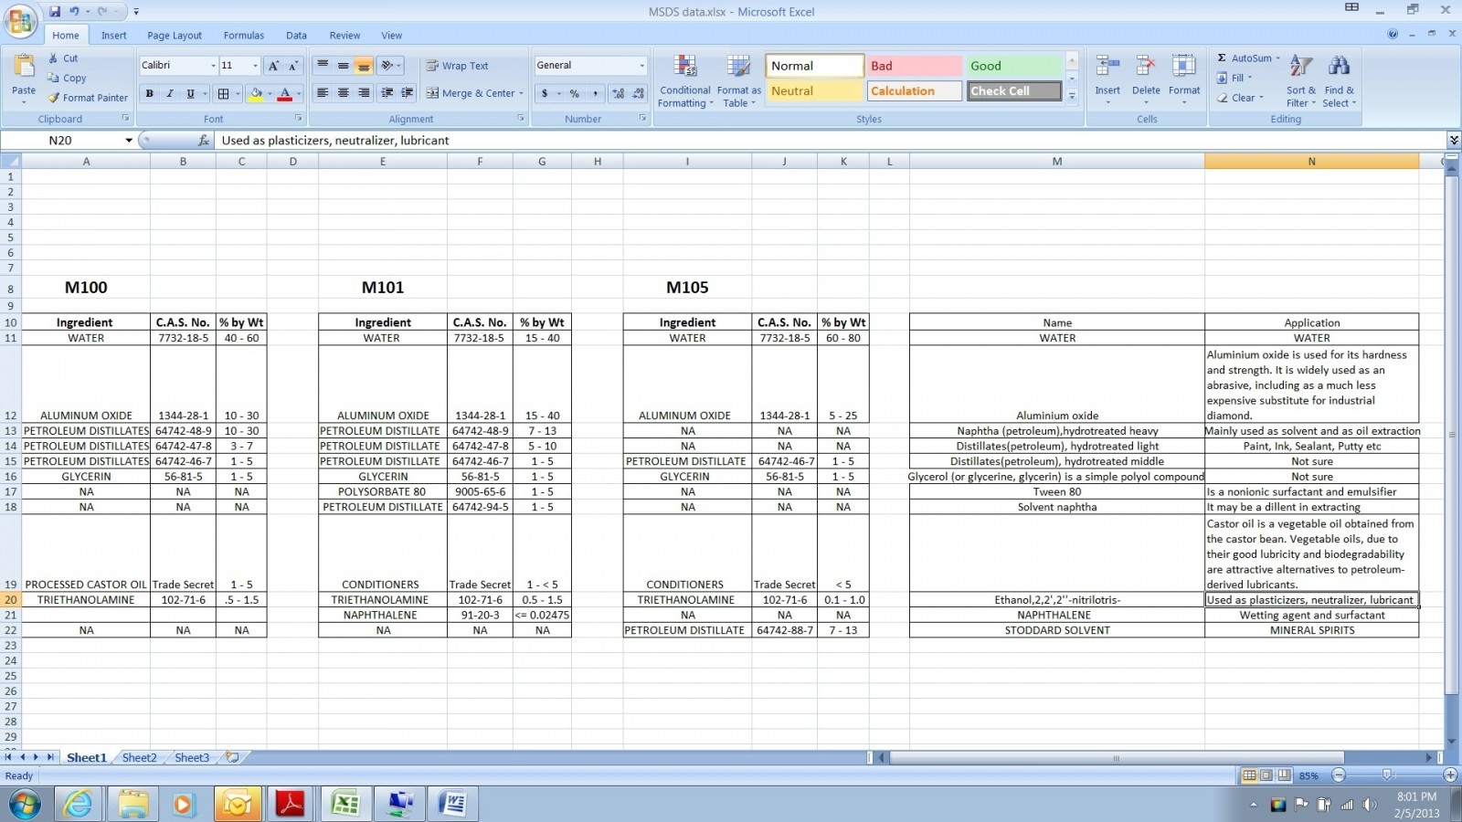Open the font name dropdown
The width and height of the screenshot is (1462, 822).
[x=213, y=66]
